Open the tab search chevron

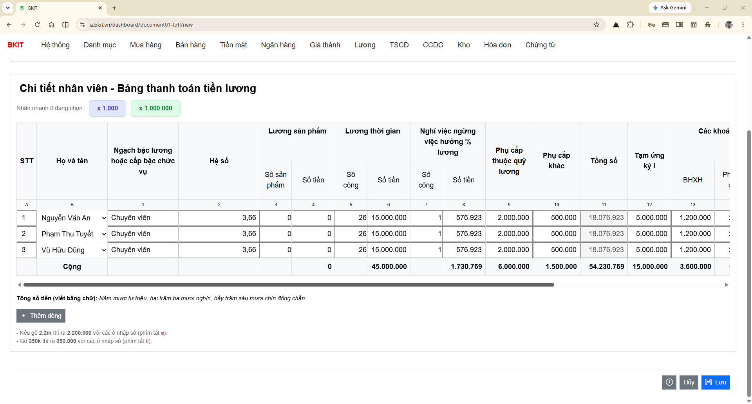click(x=8, y=8)
